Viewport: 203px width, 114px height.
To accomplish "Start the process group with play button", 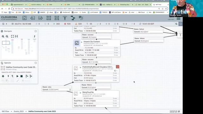I will click(17, 76).
